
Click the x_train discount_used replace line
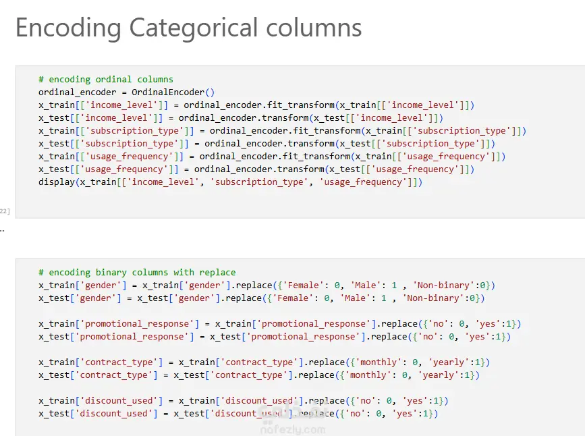click(x=244, y=401)
